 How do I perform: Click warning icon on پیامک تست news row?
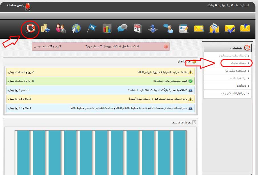pos(190,99)
